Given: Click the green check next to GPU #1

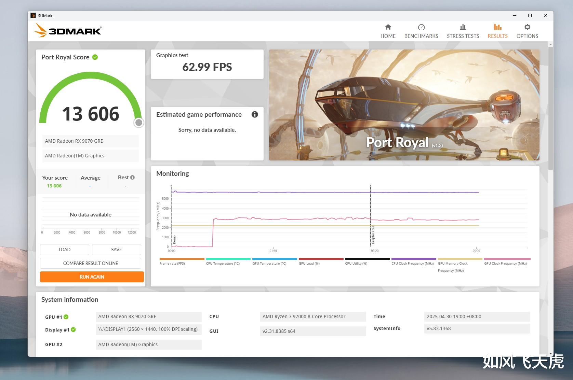Looking at the screenshot, I should click(x=66, y=317).
